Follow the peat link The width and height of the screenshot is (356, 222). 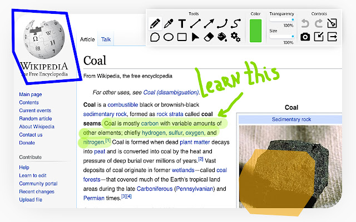pyautogui.click(x=100, y=152)
